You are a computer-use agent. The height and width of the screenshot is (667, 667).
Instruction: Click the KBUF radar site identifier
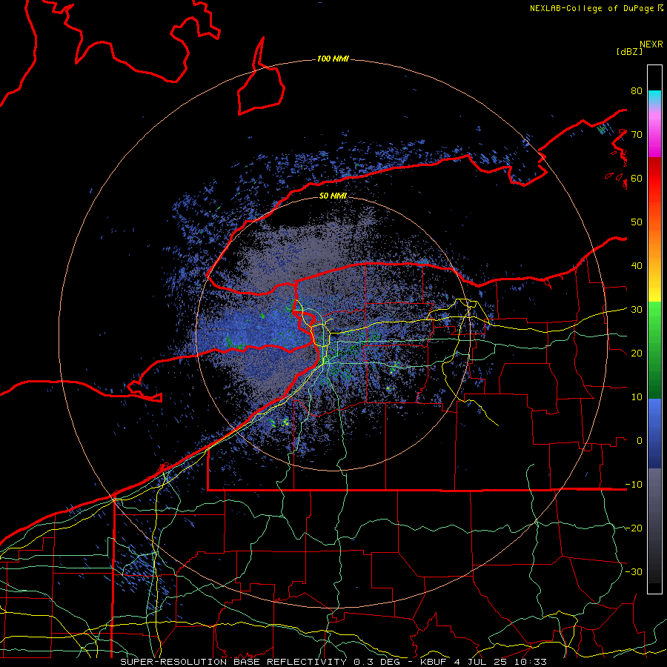pyautogui.click(x=435, y=662)
